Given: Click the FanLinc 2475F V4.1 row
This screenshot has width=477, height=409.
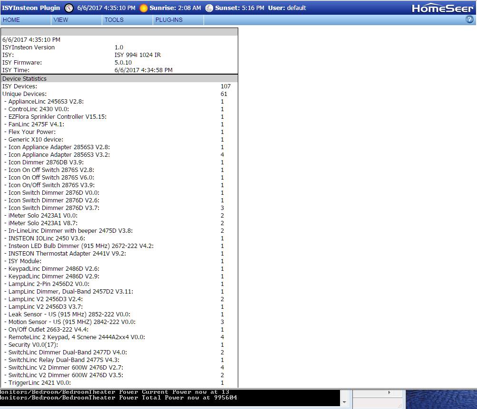Looking at the screenshot, I should point(119,124).
